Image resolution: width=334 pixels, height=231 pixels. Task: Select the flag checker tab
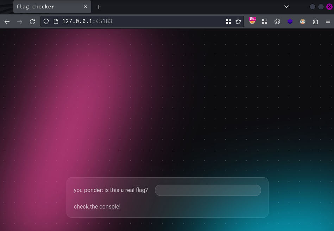52,7
